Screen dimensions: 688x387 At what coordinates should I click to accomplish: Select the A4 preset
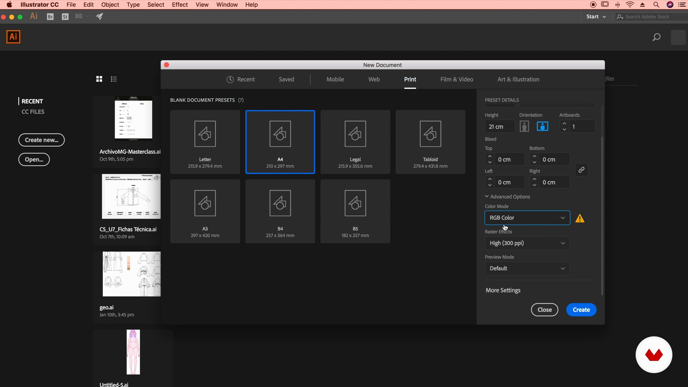[x=280, y=142]
